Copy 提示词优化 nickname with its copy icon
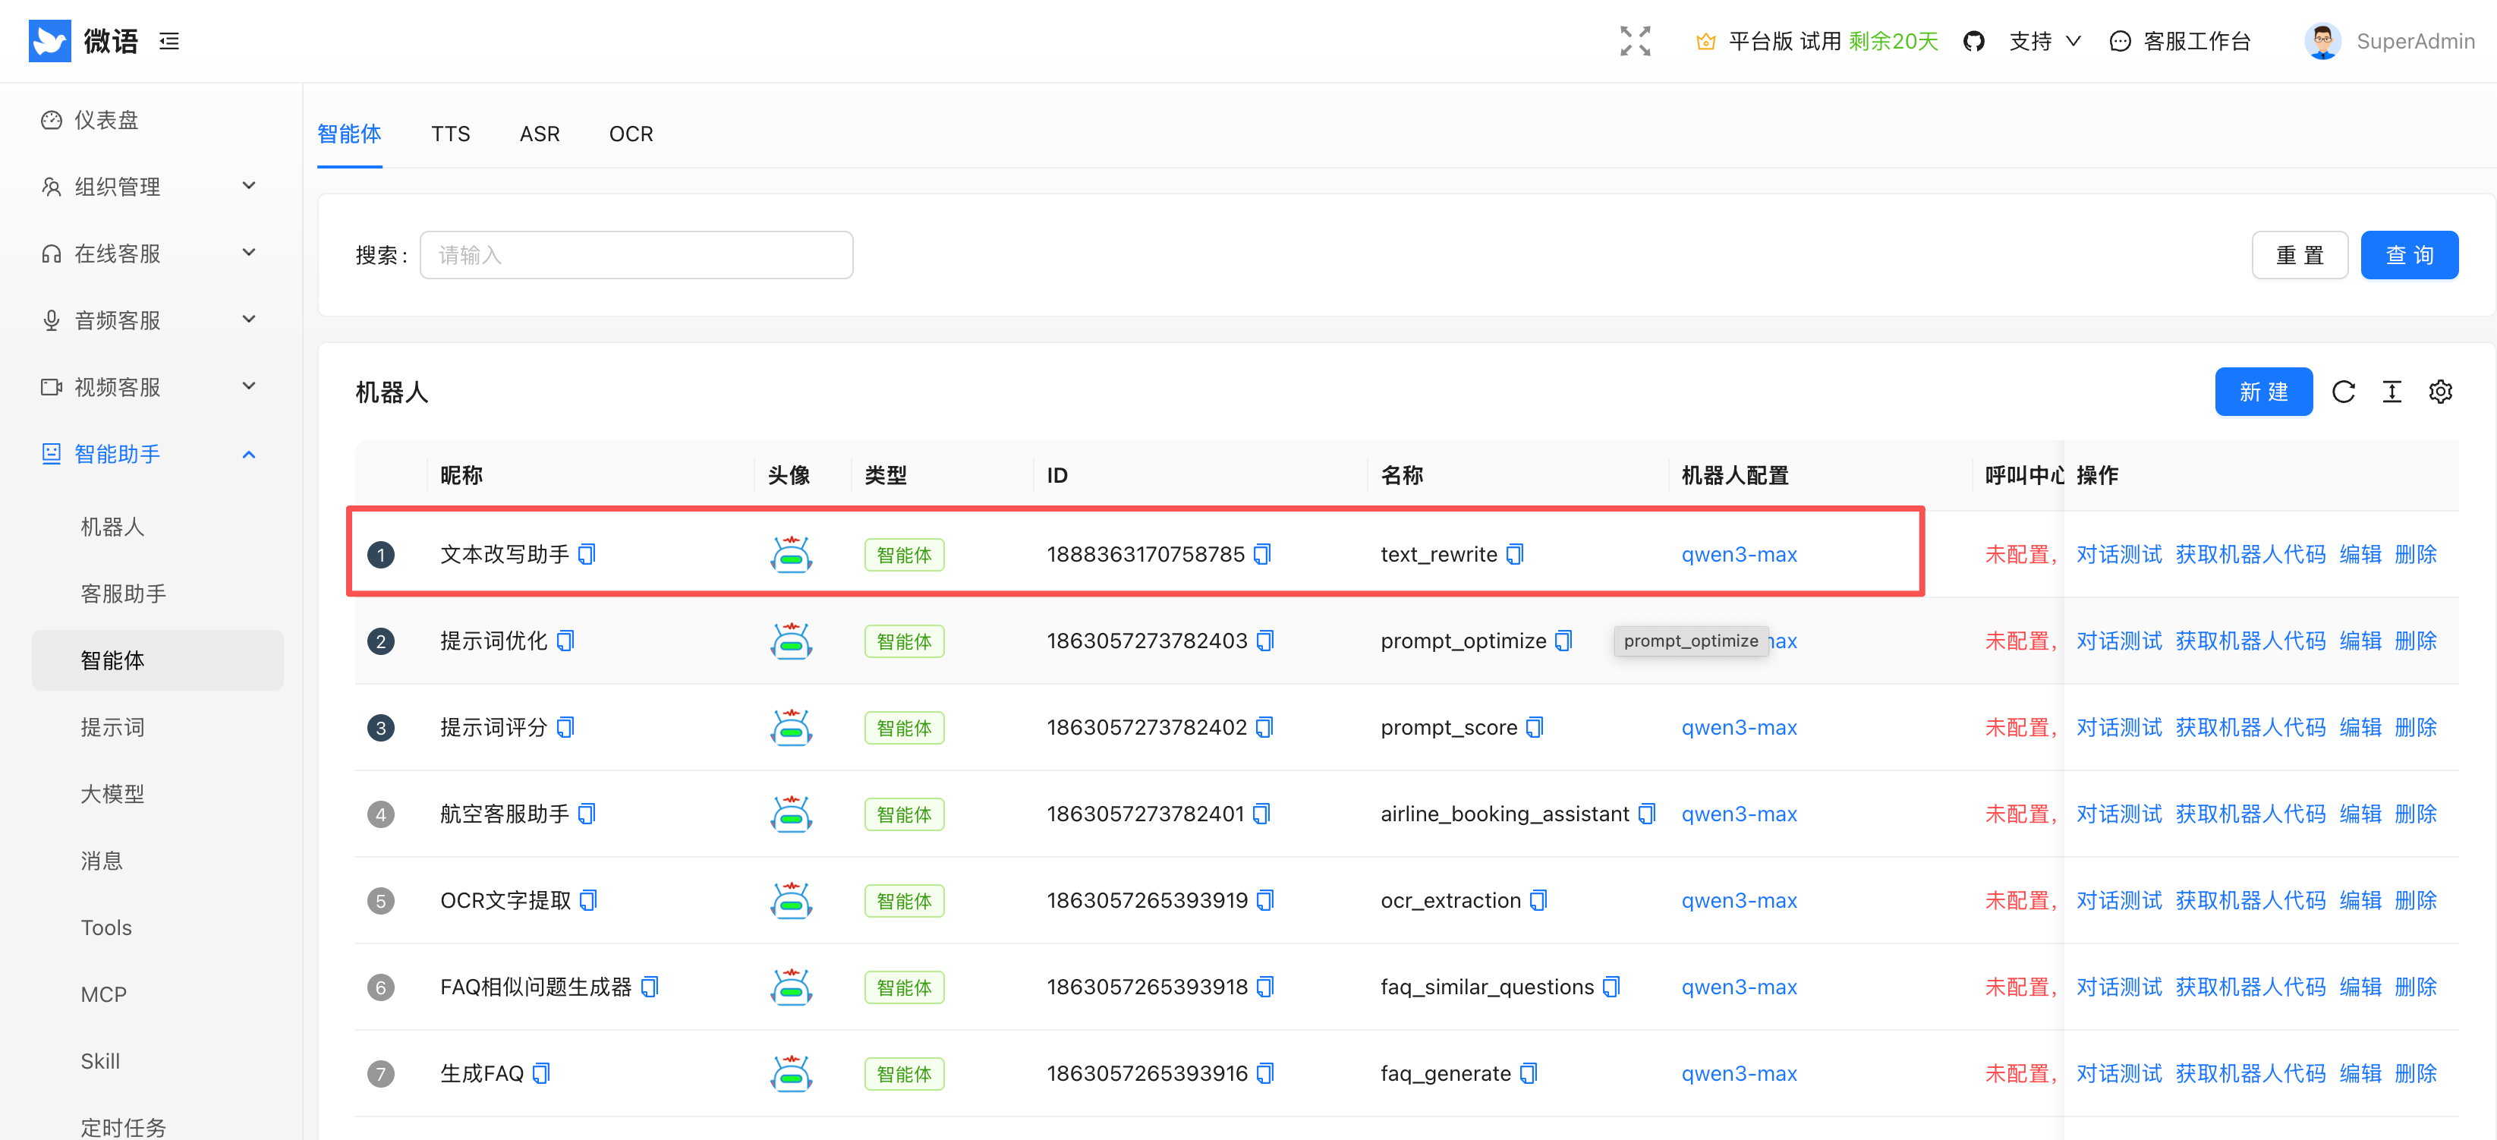The width and height of the screenshot is (2497, 1140). tap(566, 640)
